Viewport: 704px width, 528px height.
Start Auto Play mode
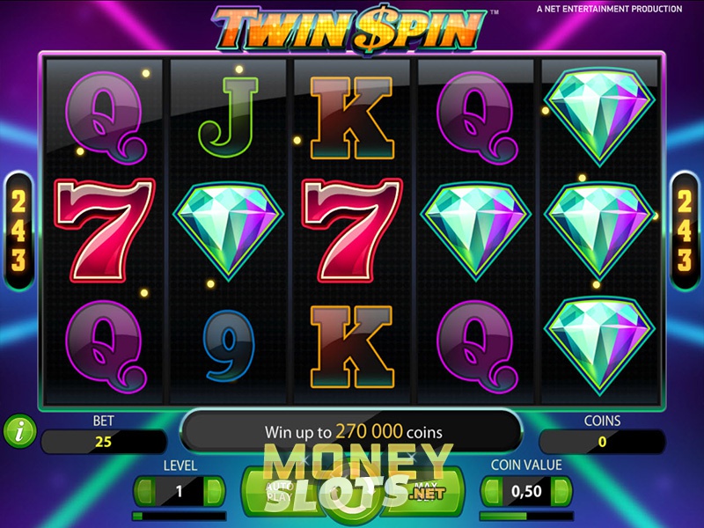281,493
